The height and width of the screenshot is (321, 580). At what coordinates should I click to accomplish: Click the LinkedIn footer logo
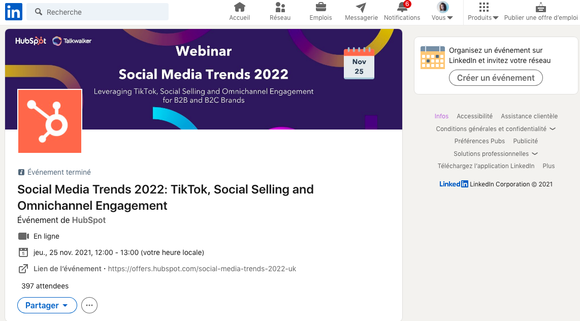pos(454,184)
